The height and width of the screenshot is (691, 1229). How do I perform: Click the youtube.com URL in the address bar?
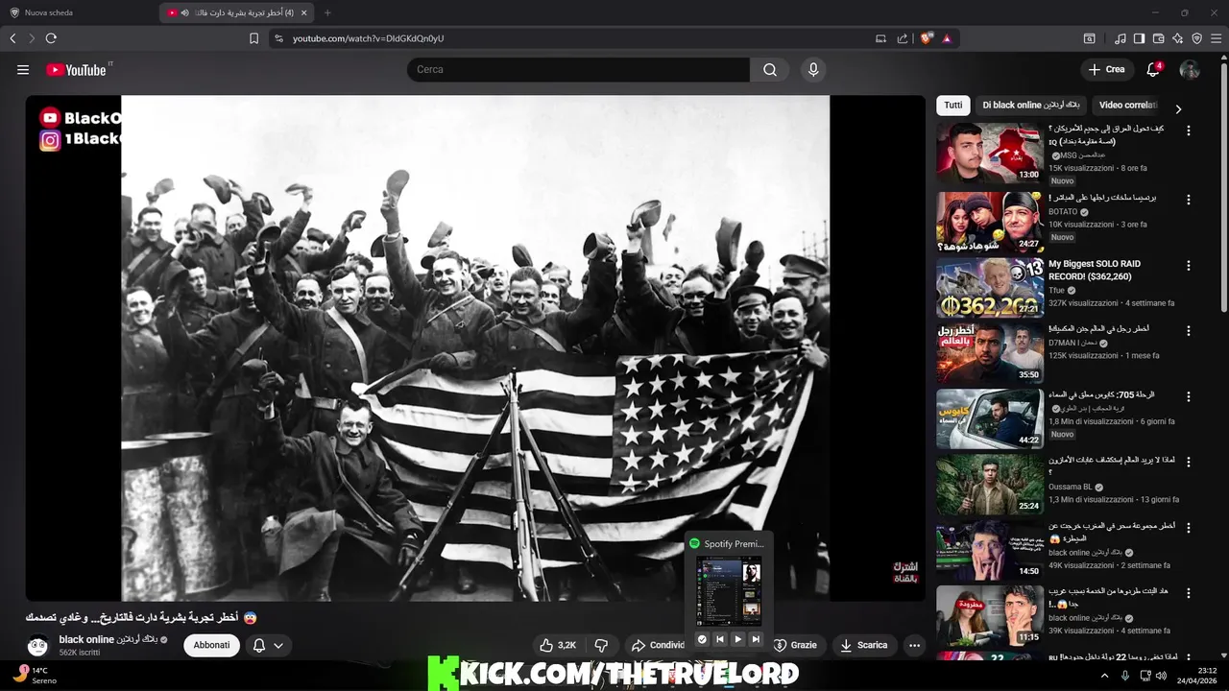coord(368,38)
